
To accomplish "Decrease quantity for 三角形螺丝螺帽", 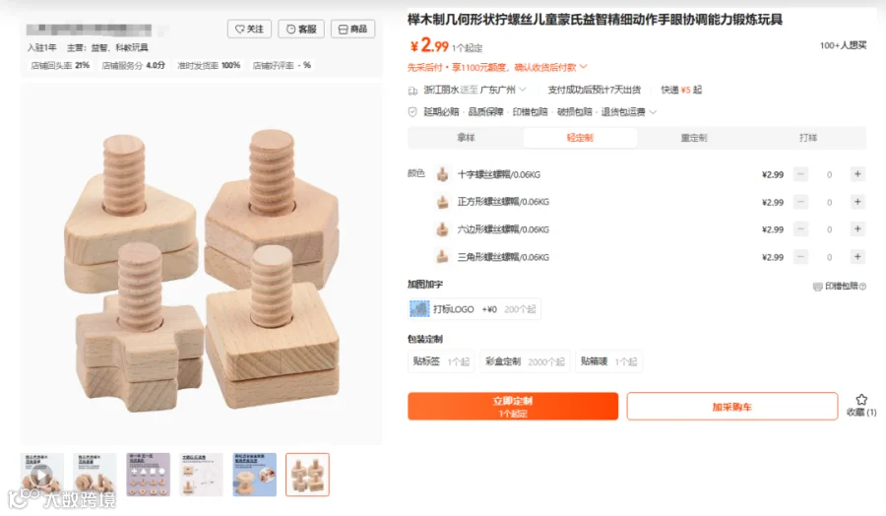I will [800, 257].
